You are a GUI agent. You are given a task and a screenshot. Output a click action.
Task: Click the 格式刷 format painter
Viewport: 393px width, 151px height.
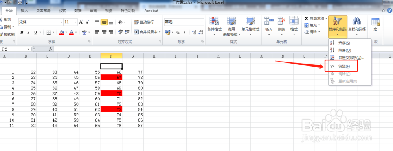(7, 34)
